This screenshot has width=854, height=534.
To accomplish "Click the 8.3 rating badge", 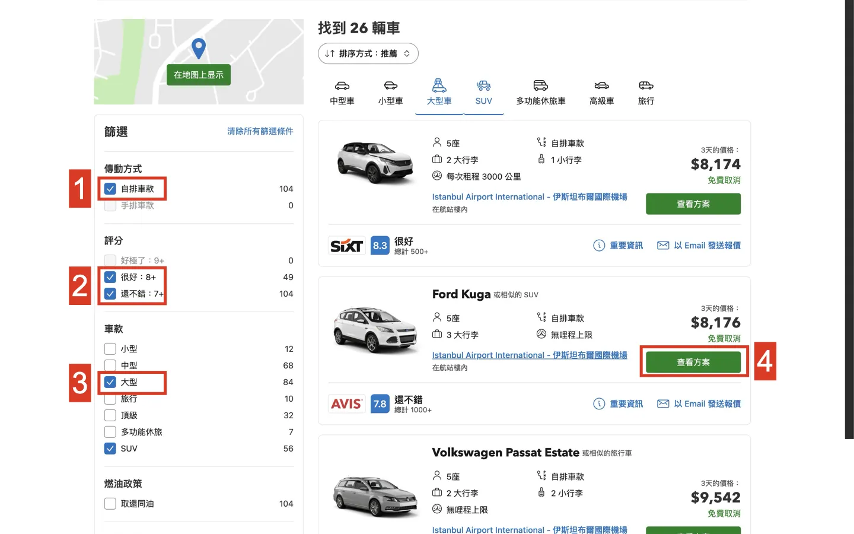I will [380, 246].
